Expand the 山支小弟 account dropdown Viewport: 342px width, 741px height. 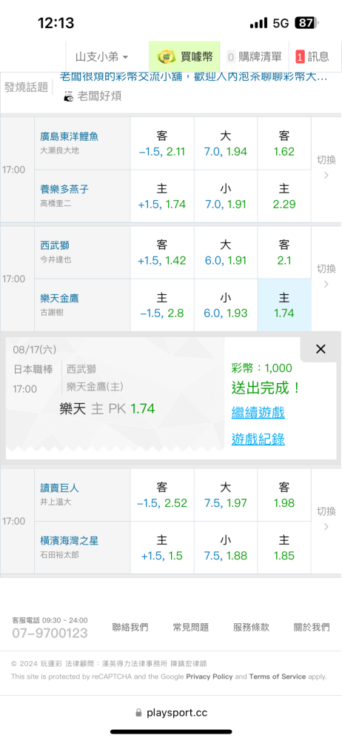click(101, 57)
